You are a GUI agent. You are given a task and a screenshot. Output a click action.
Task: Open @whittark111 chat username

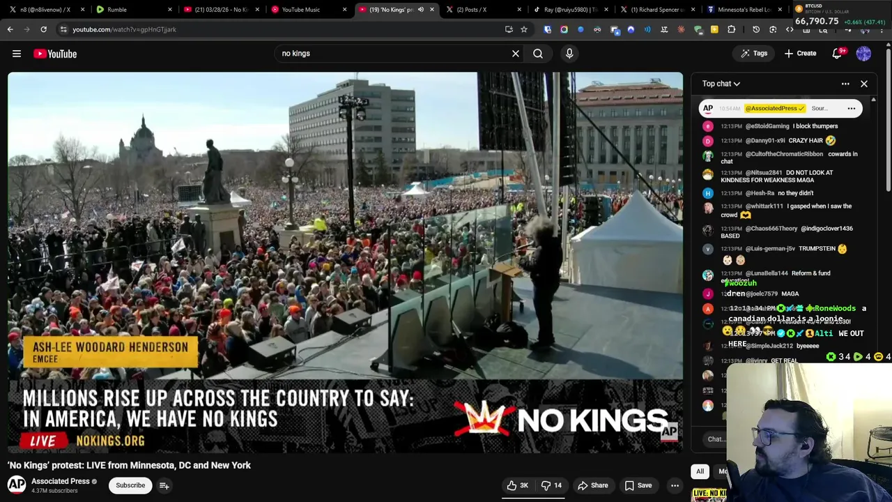(x=764, y=206)
